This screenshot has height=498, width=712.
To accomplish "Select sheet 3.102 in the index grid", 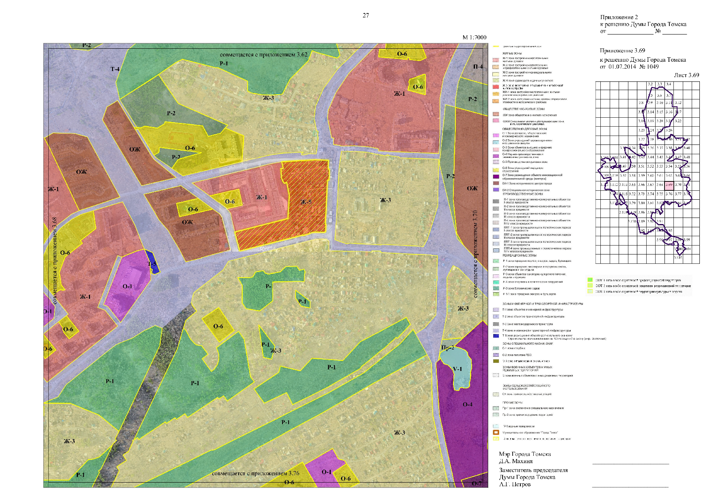I will 678,257.
